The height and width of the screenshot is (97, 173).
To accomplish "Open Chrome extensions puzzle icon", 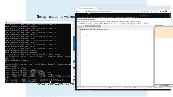I will [x=160, y=11].
